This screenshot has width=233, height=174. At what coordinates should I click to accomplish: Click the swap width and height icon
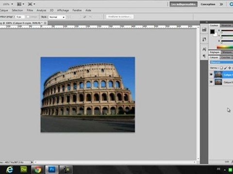tap(84, 17)
